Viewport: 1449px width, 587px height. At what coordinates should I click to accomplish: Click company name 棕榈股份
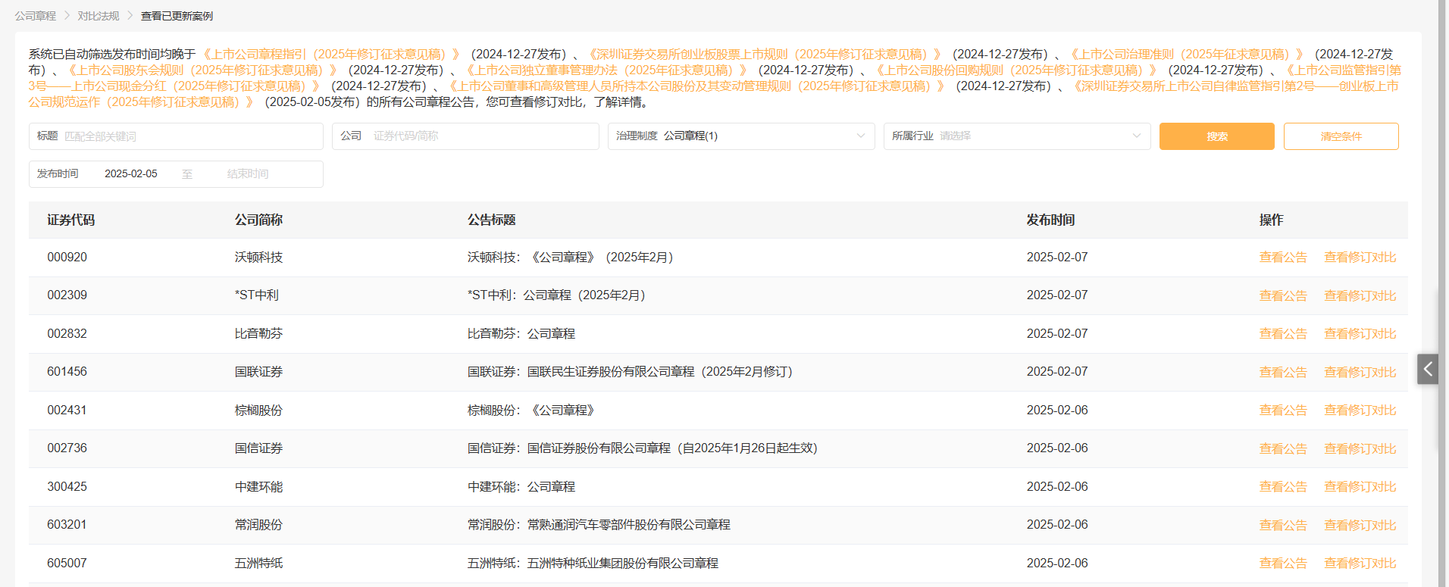pos(258,411)
